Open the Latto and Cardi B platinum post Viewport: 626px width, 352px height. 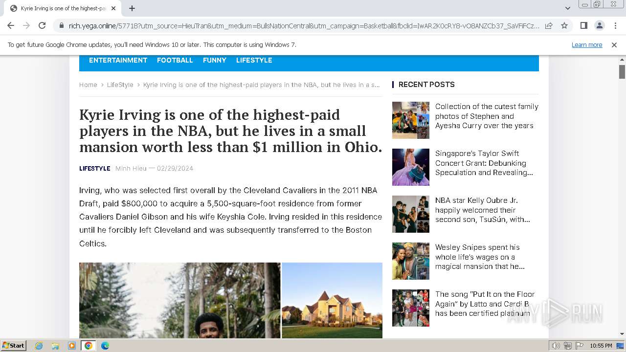click(485, 304)
